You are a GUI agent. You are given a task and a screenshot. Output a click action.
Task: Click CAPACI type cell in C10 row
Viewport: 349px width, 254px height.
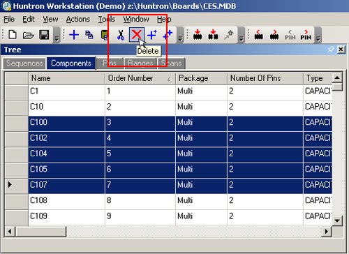[318, 108]
